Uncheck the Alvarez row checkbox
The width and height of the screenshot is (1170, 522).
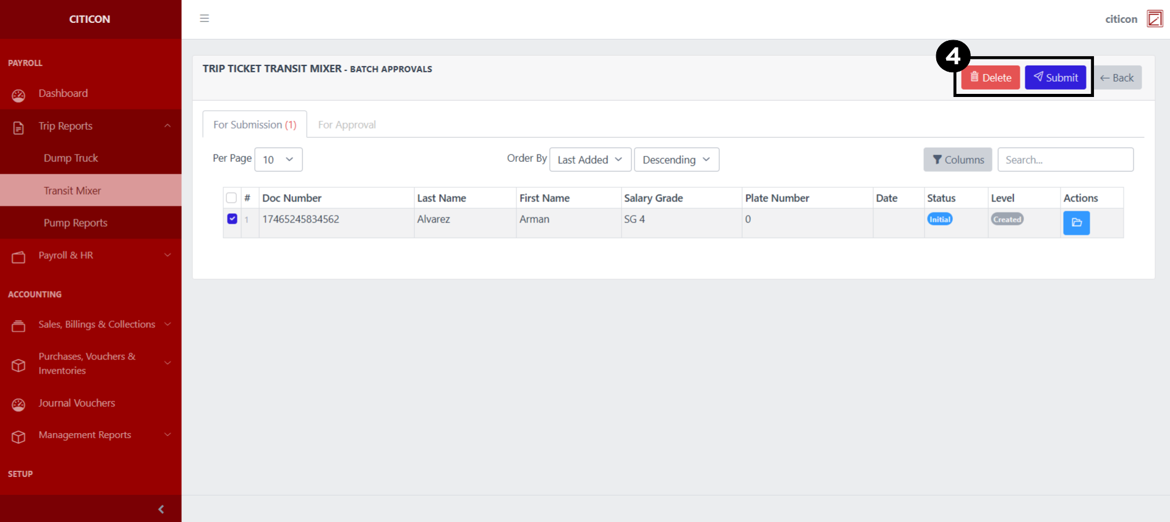click(x=232, y=219)
